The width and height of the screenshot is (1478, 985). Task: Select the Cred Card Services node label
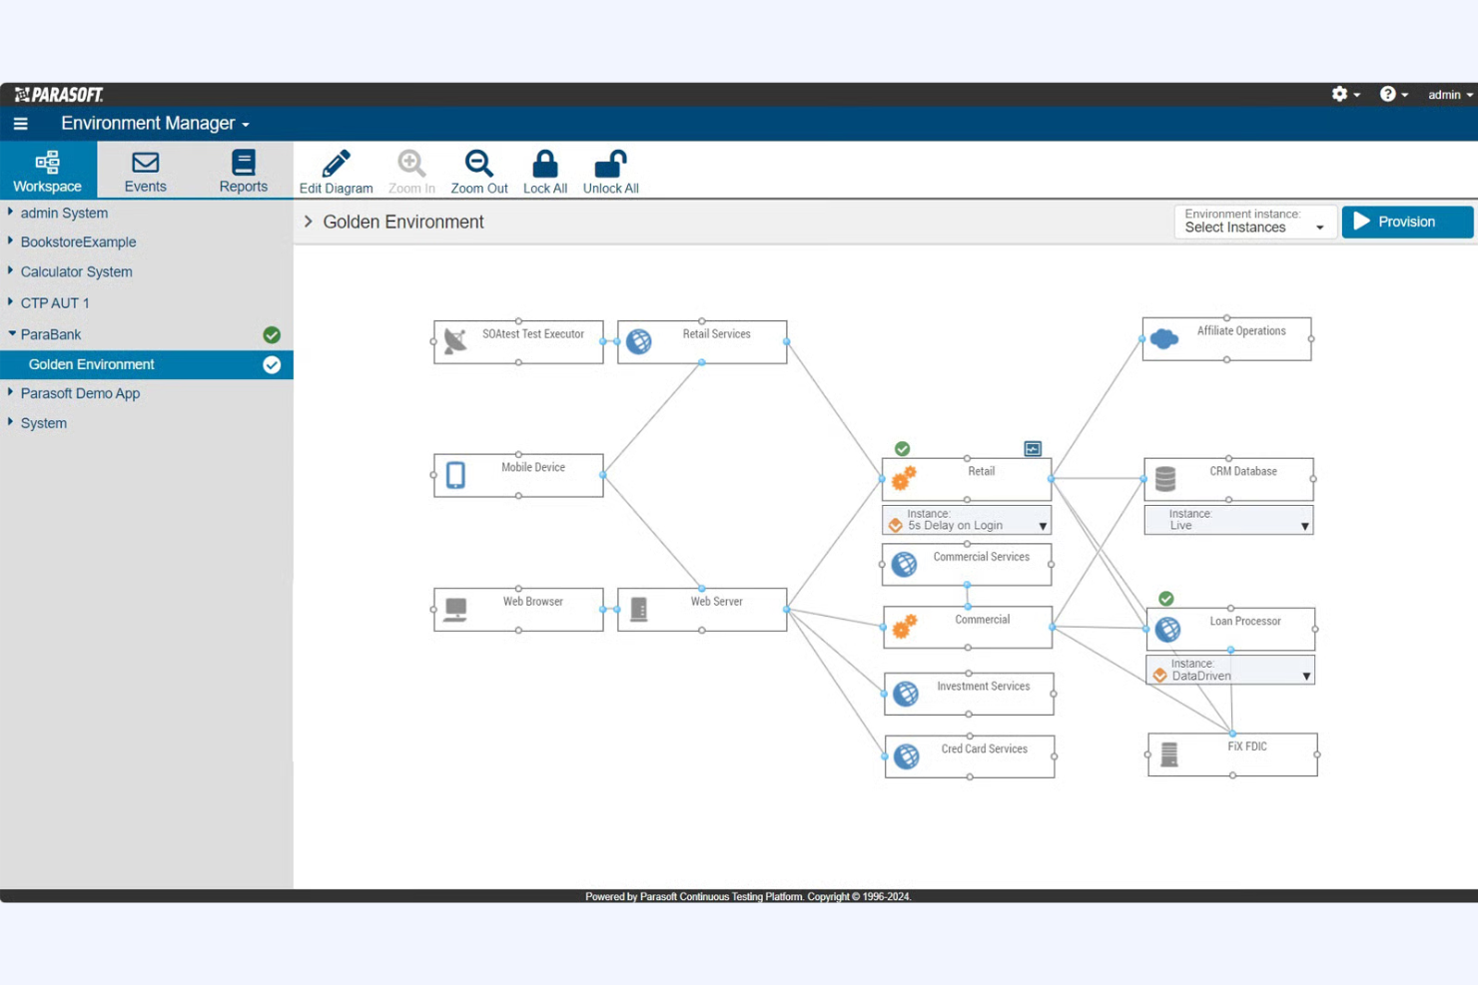tap(984, 749)
